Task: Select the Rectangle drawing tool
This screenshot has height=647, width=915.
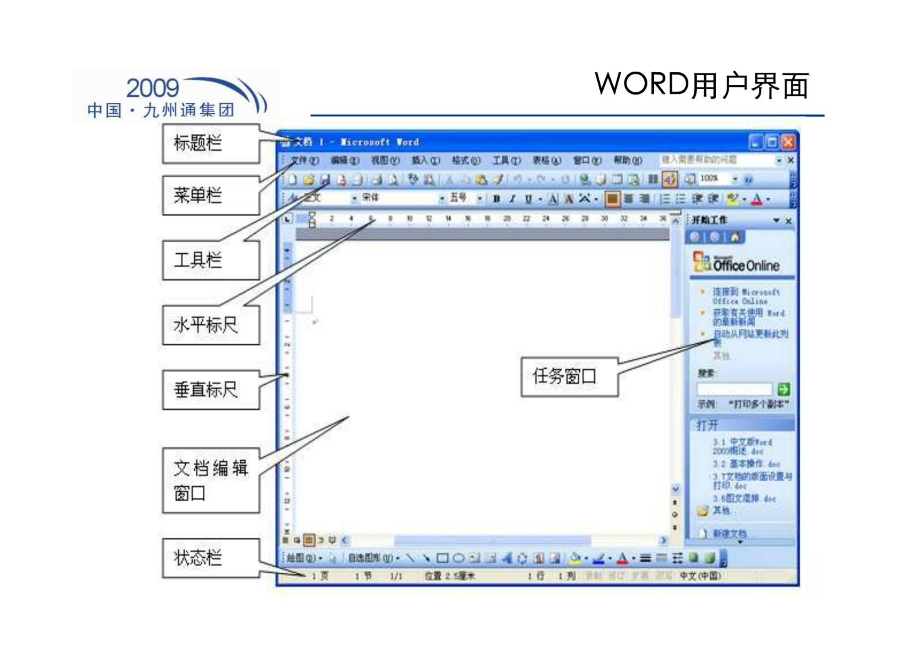Action: click(x=442, y=559)
